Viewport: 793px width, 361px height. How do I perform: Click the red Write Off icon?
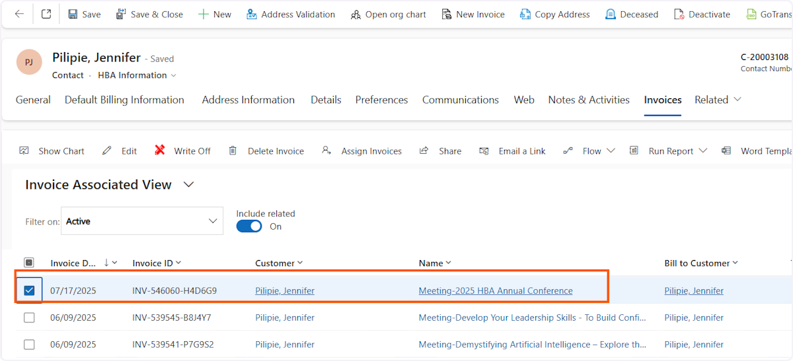[x=160, y=150]
